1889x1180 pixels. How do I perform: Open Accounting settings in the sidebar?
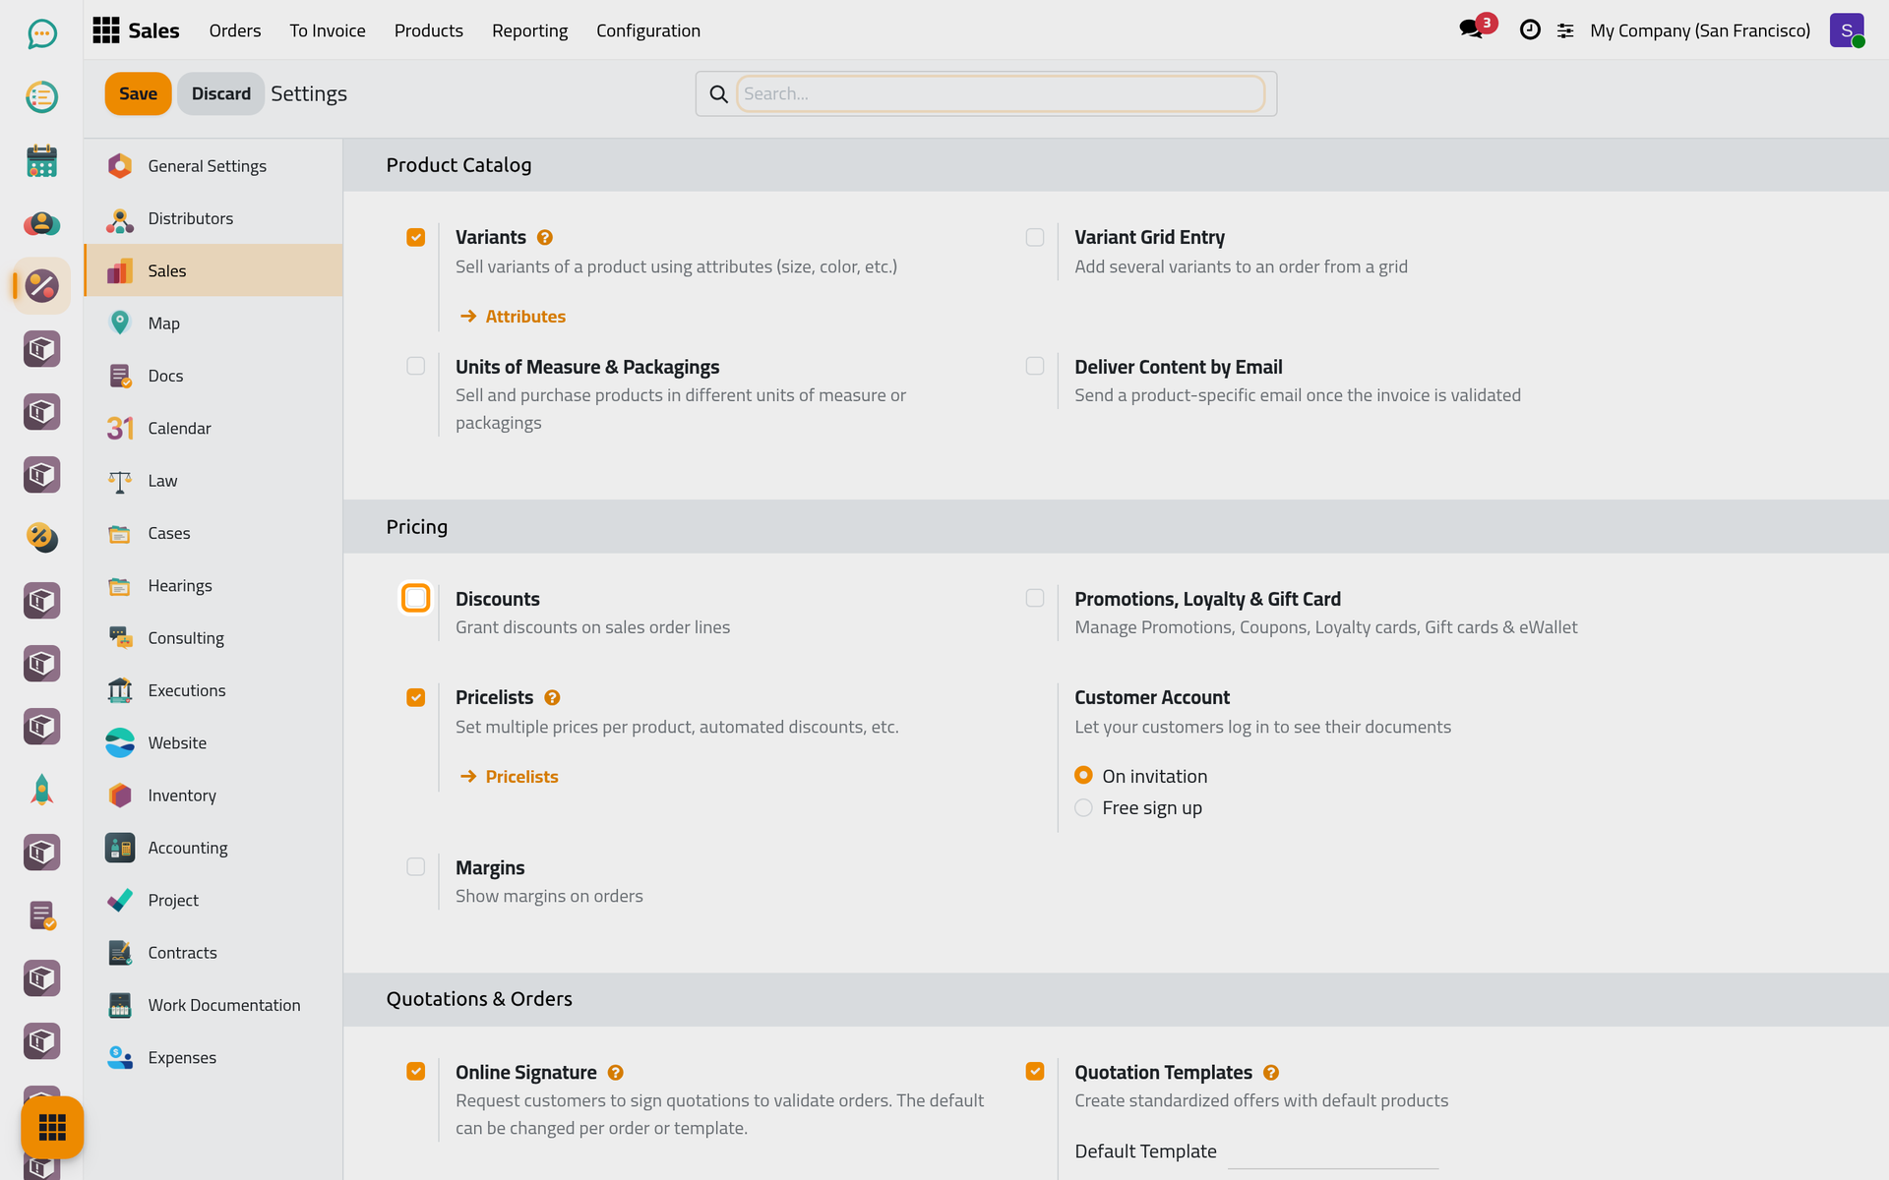pos(213,848)
